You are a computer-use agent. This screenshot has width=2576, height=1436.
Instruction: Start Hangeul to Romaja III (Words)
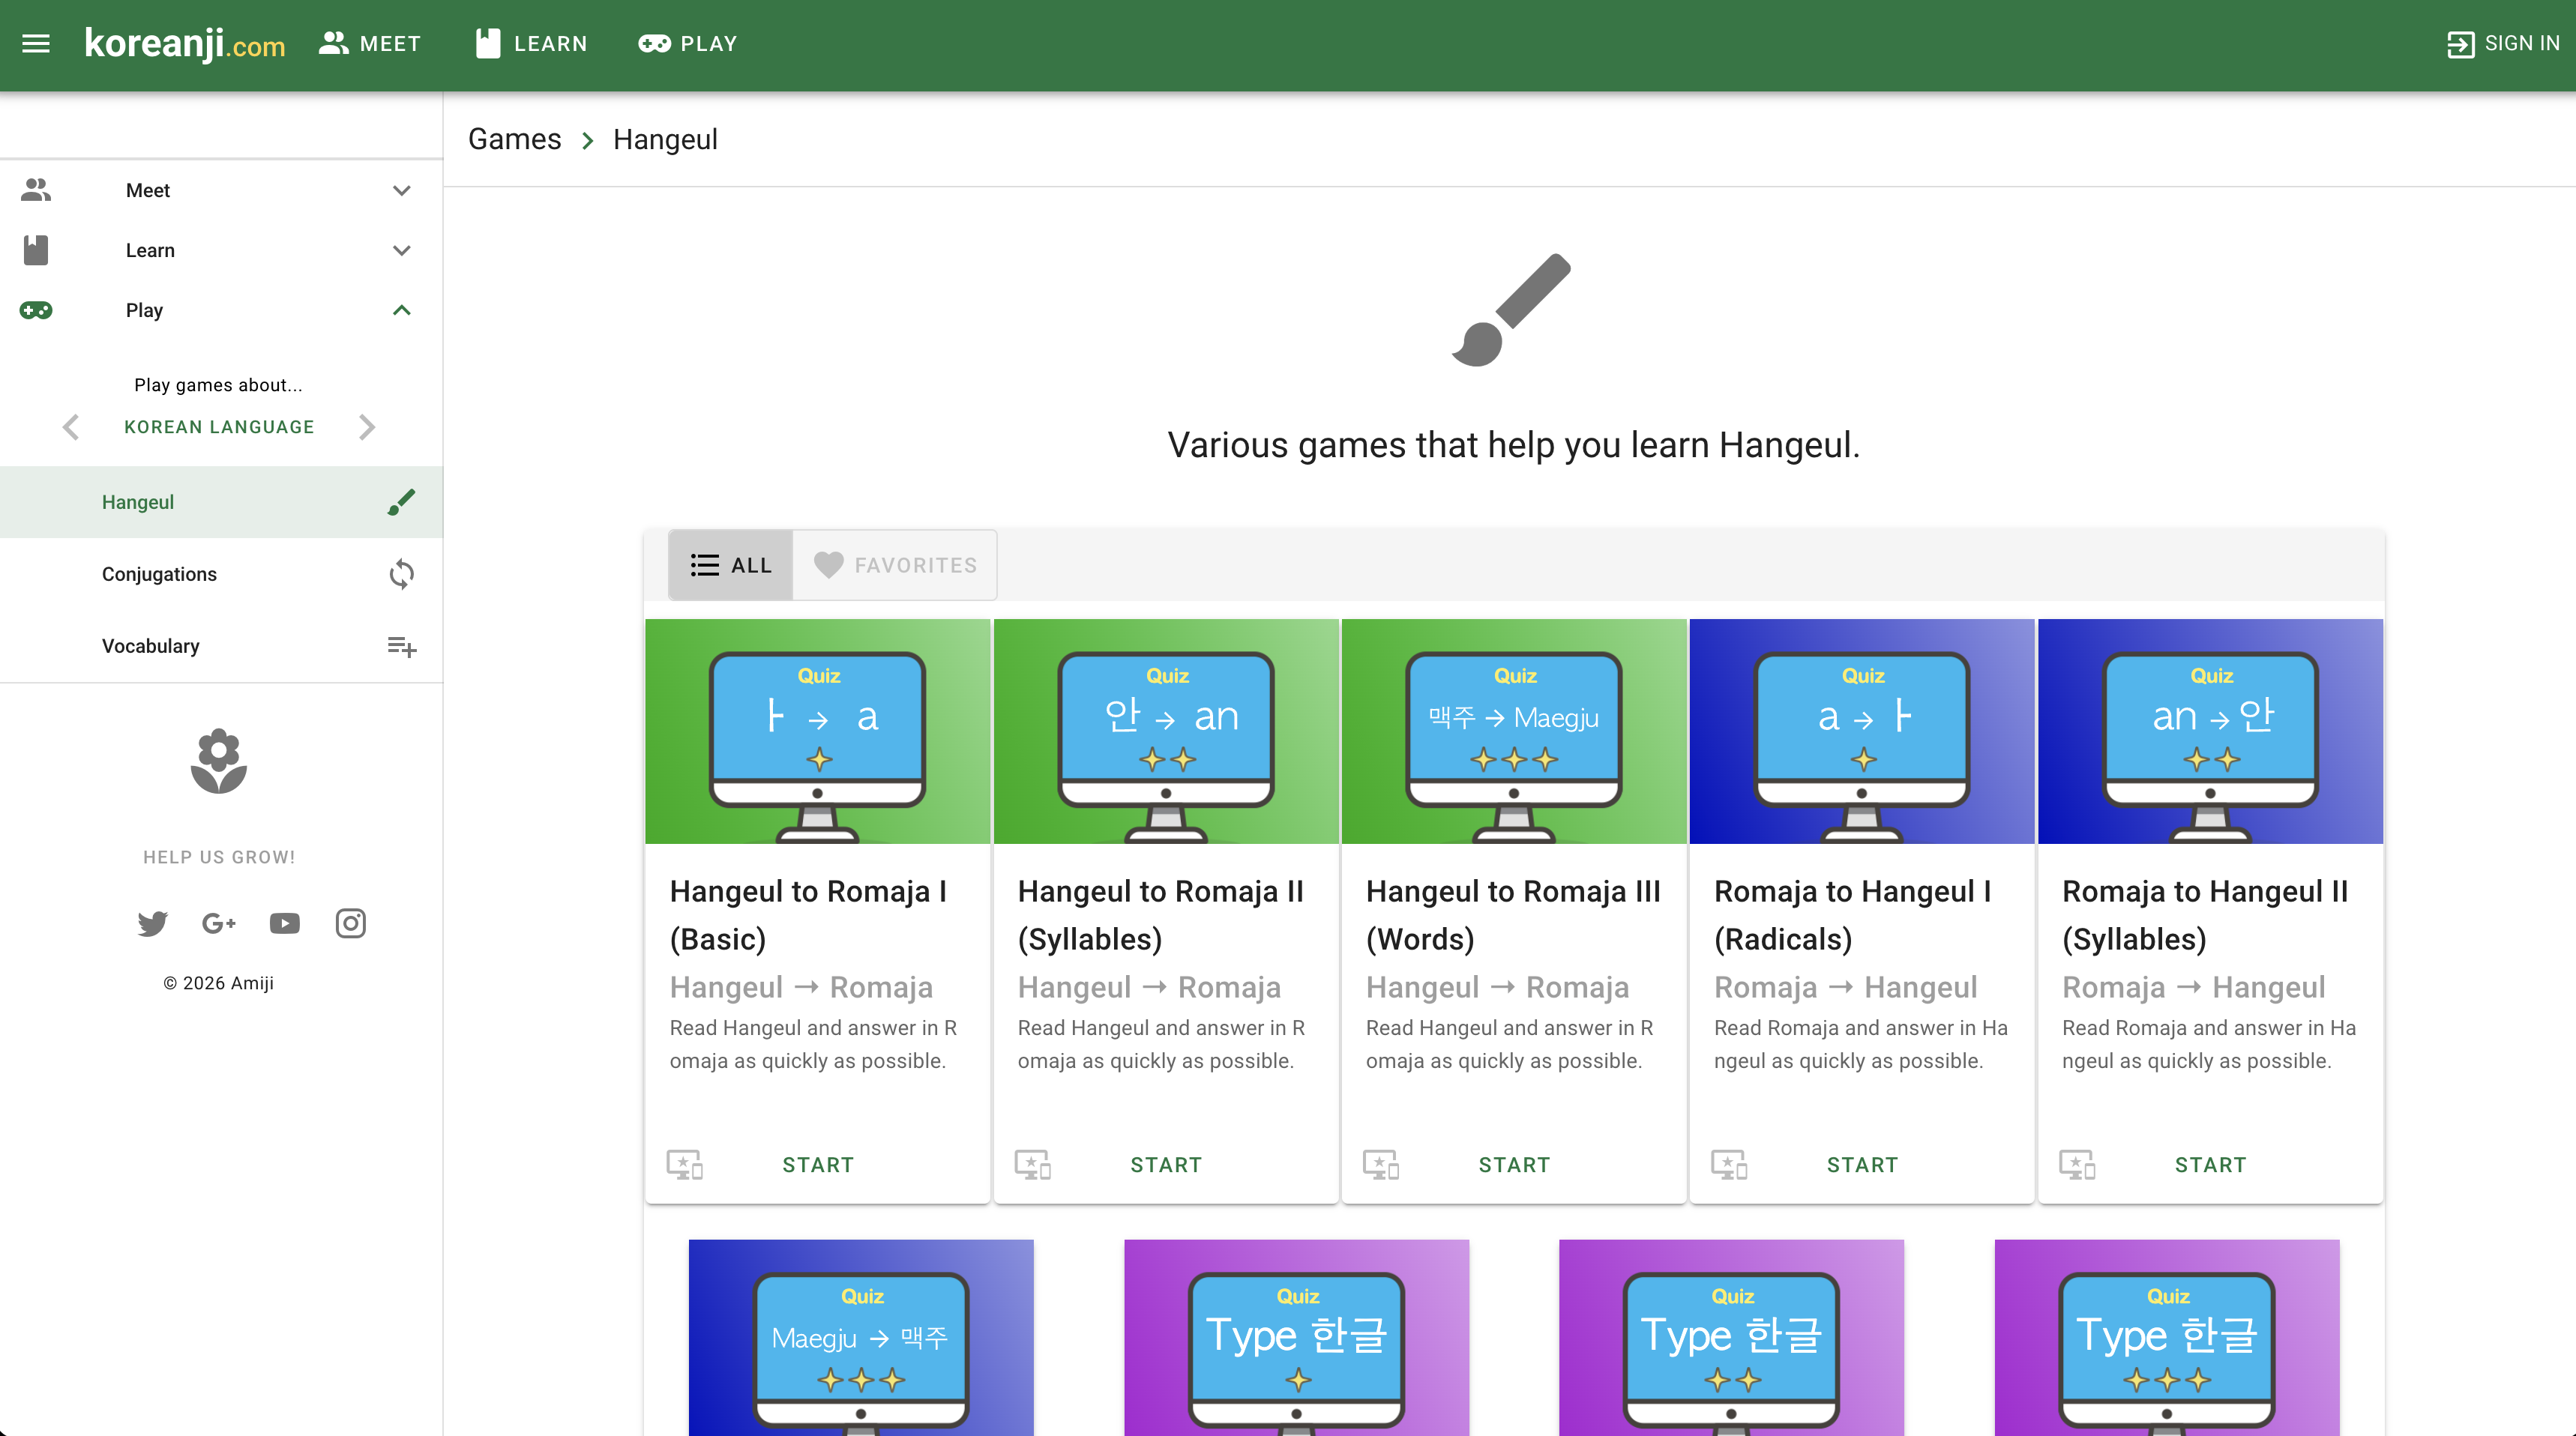pyautogui.click(x=1514, y=1165)
